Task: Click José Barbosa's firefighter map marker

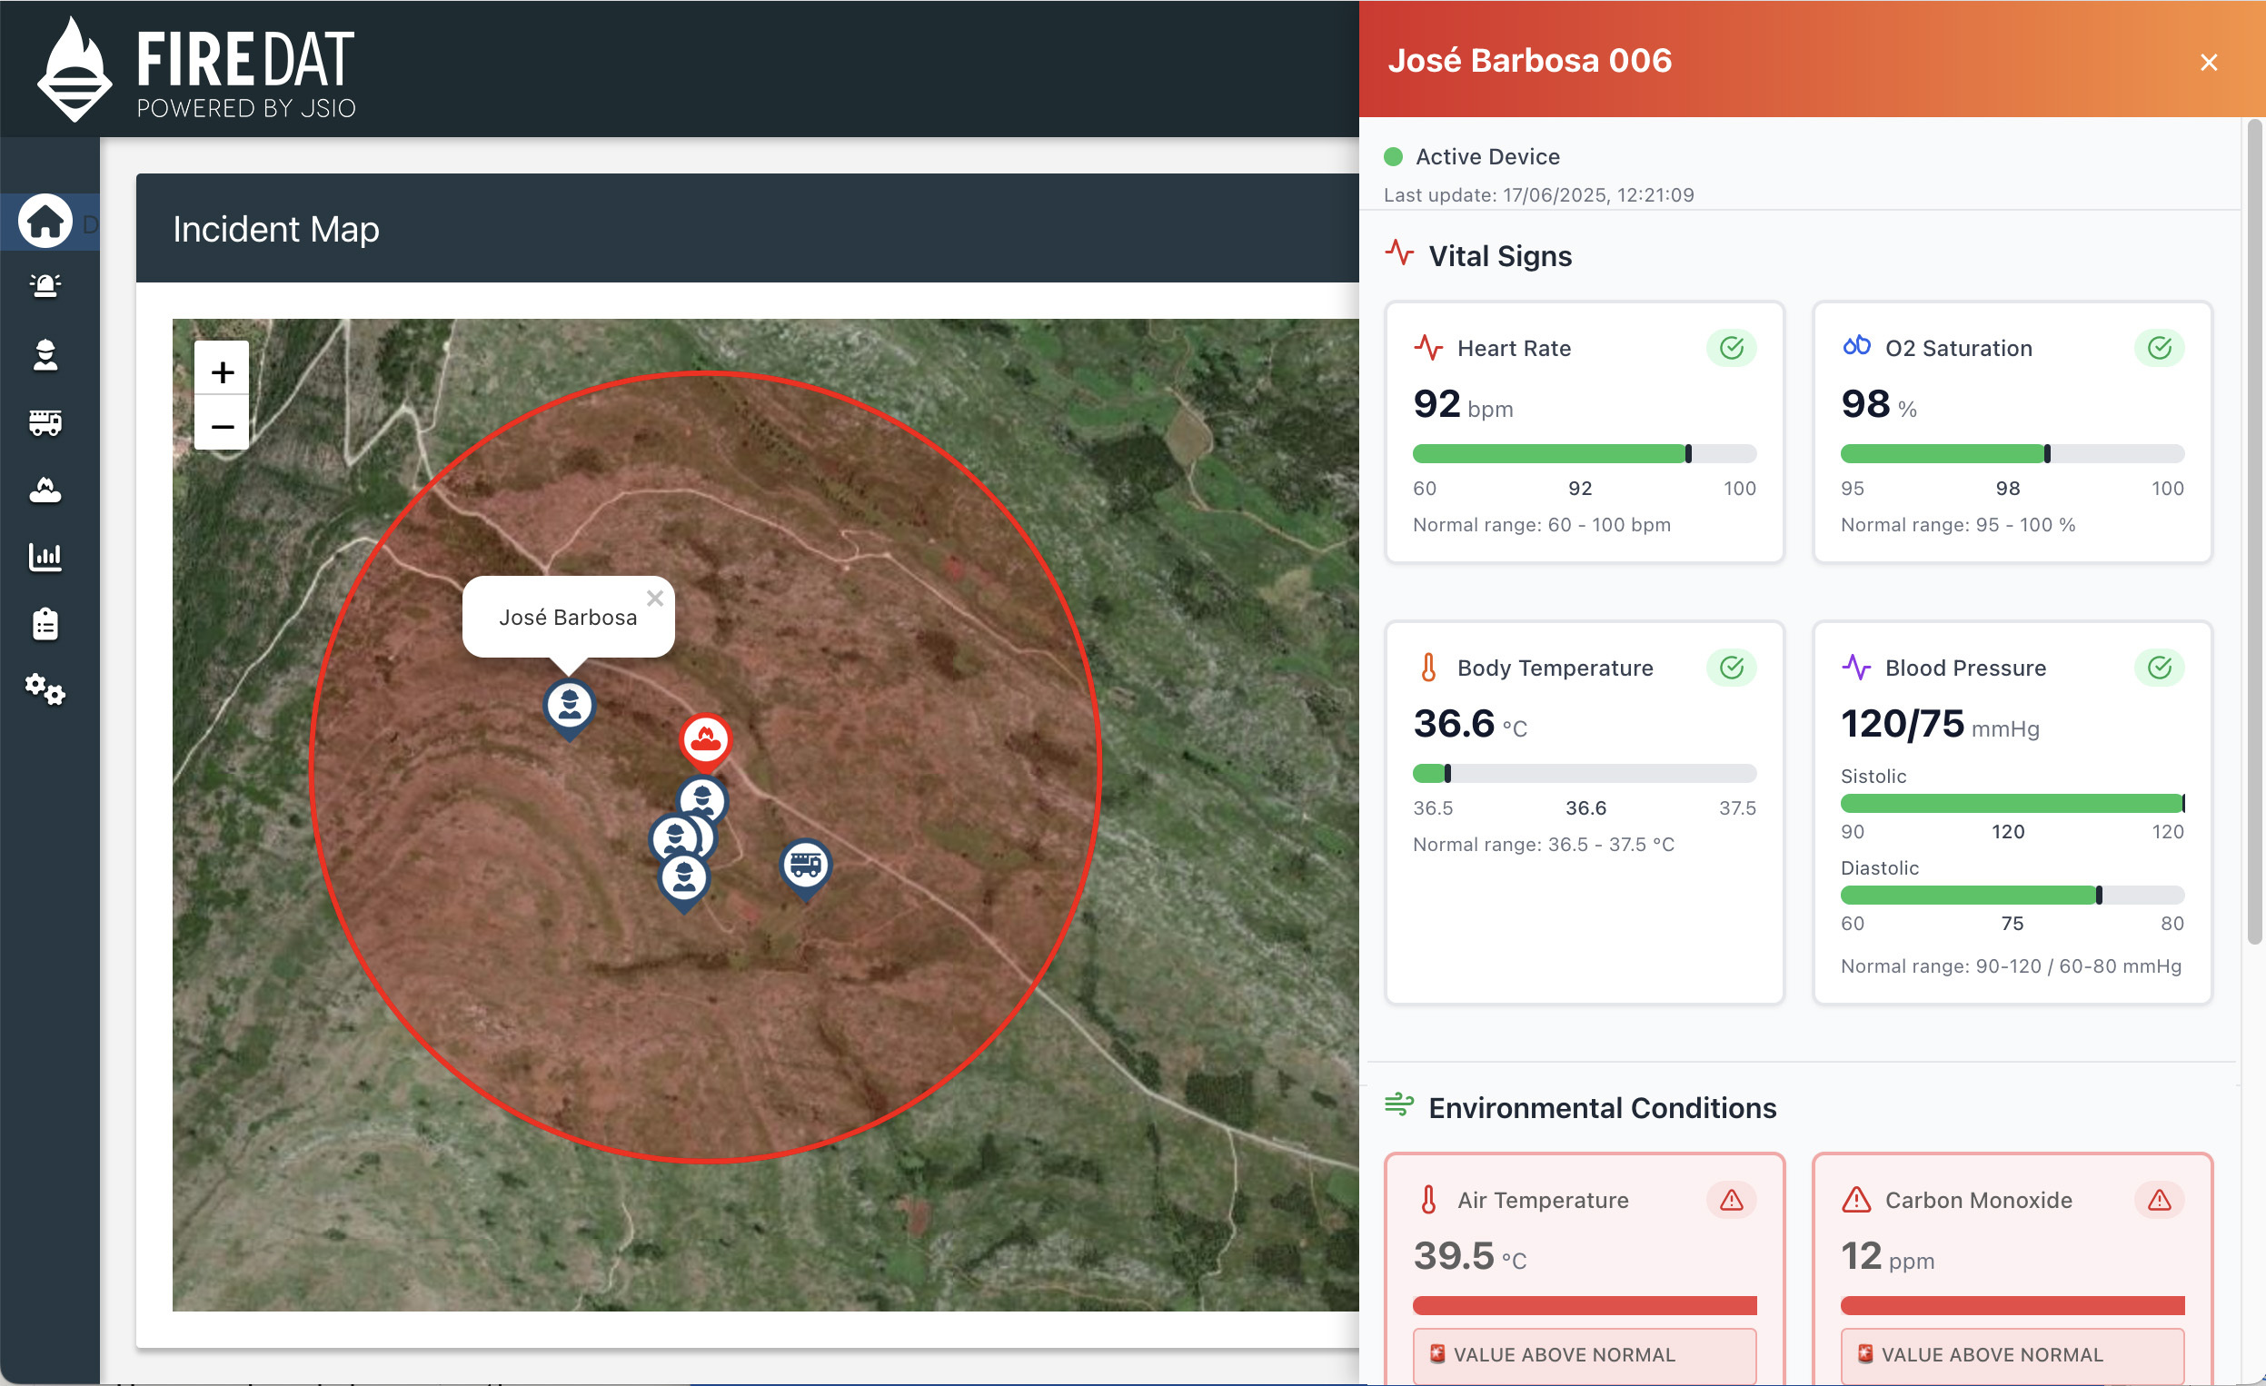Action: pyautogui.click(x=570, y=705)
